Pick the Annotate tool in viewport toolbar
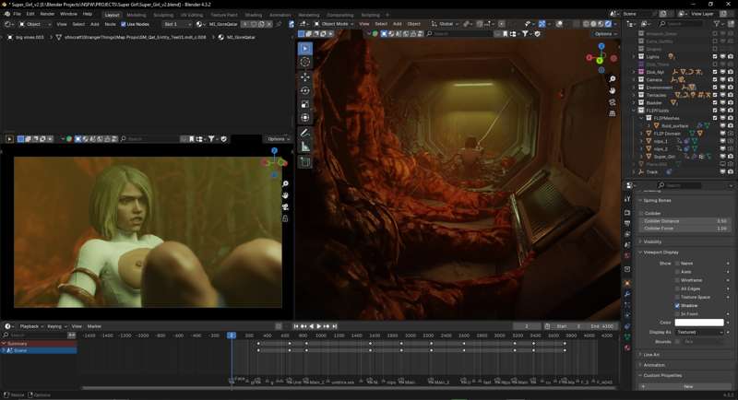Viewport: 738px width, 400px height. [305, 133]
